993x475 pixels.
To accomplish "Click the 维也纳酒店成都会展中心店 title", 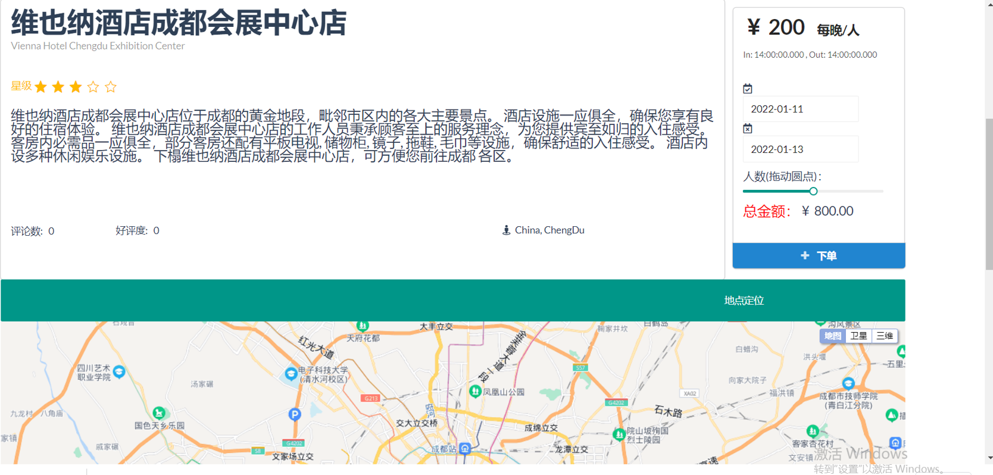I will 179,23.
